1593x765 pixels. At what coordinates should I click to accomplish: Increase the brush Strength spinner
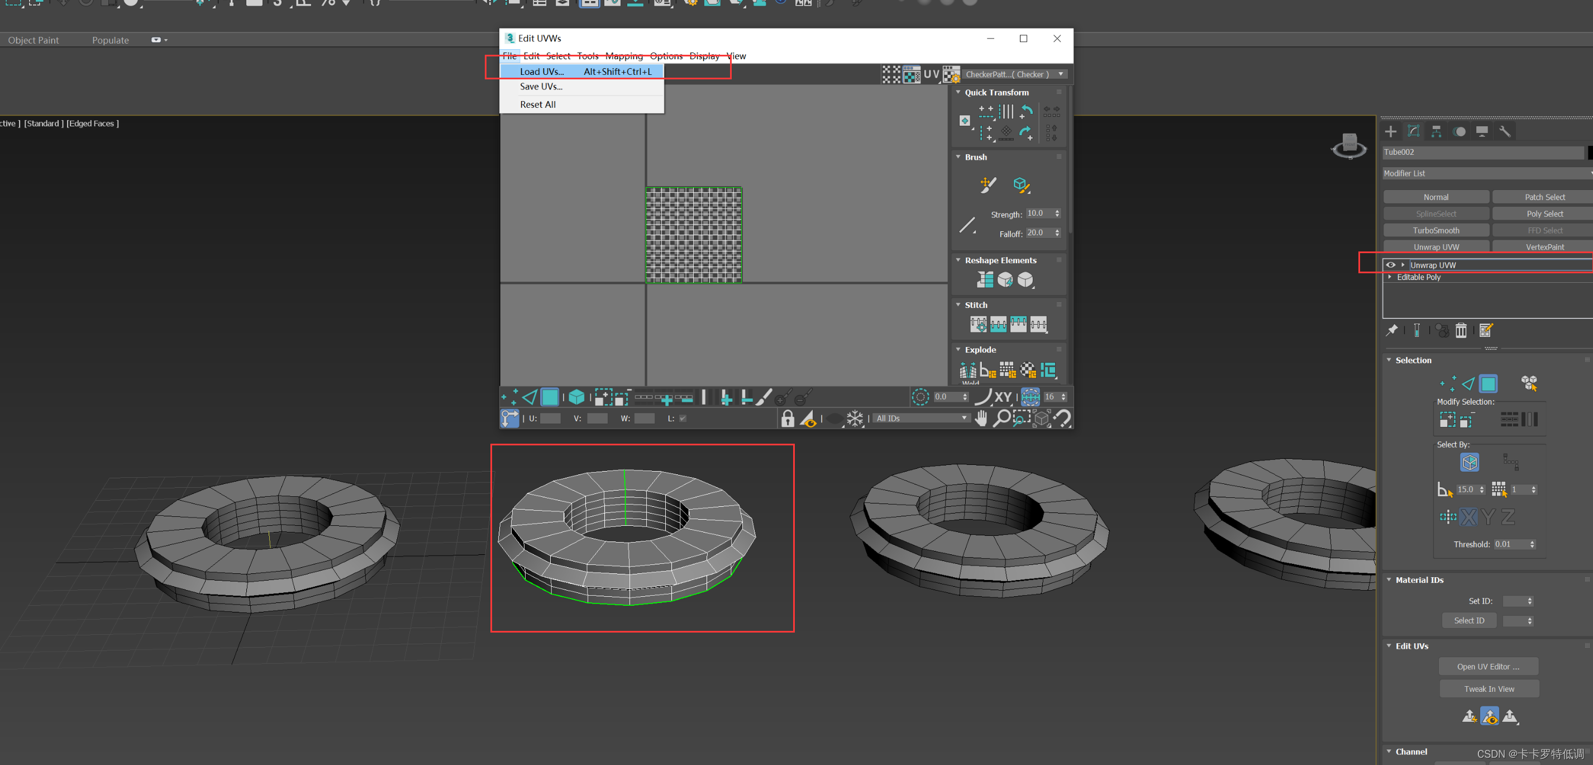coord(1057,210)
